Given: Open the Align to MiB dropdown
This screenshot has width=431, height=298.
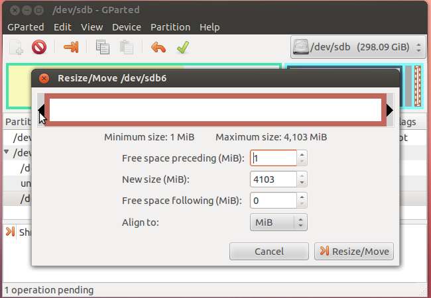Looking at the screenshot, I should tap(278, 222).
